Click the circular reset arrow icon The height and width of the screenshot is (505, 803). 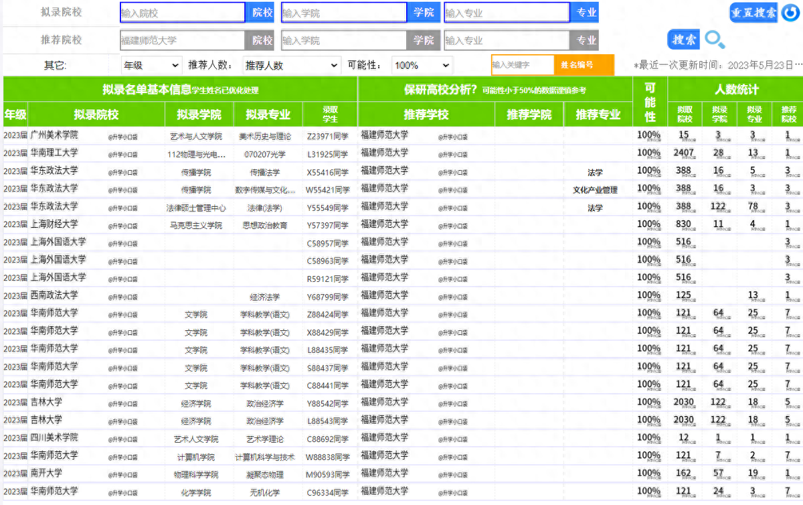coord(790,13)
